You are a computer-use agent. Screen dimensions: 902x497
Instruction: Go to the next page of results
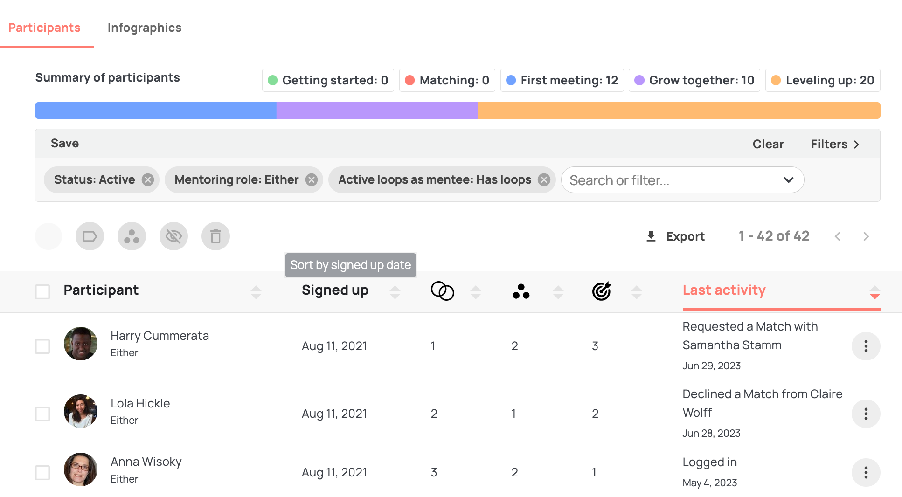(866, 236)
